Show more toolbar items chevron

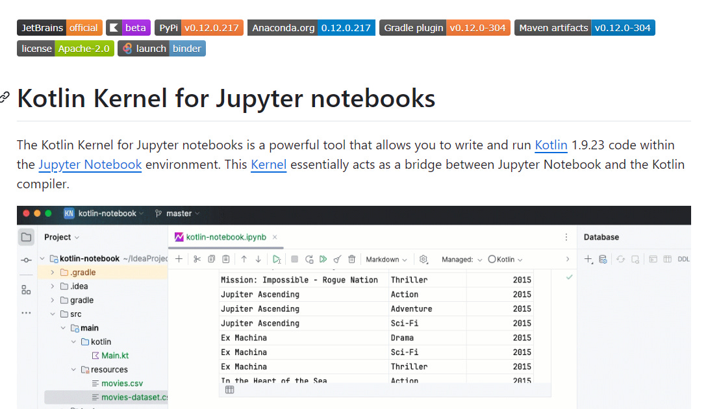568,259
